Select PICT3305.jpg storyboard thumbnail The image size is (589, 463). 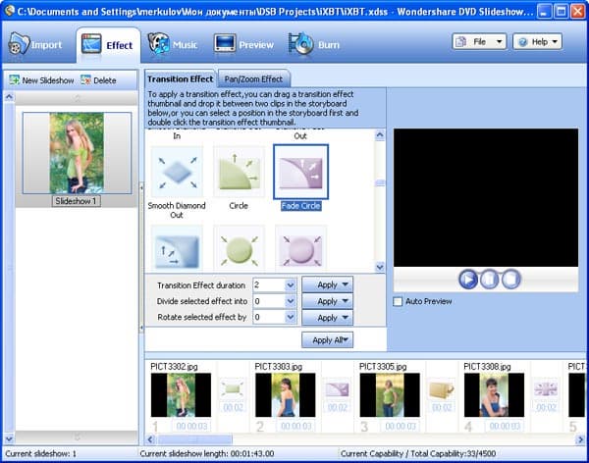pos(390,395)
